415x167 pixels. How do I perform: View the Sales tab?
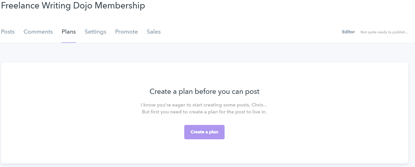pos(154,32)
